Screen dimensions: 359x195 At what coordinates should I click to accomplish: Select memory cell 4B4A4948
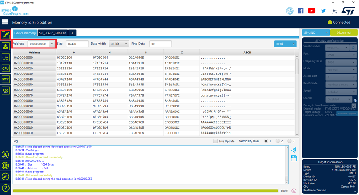coord(136,79)
